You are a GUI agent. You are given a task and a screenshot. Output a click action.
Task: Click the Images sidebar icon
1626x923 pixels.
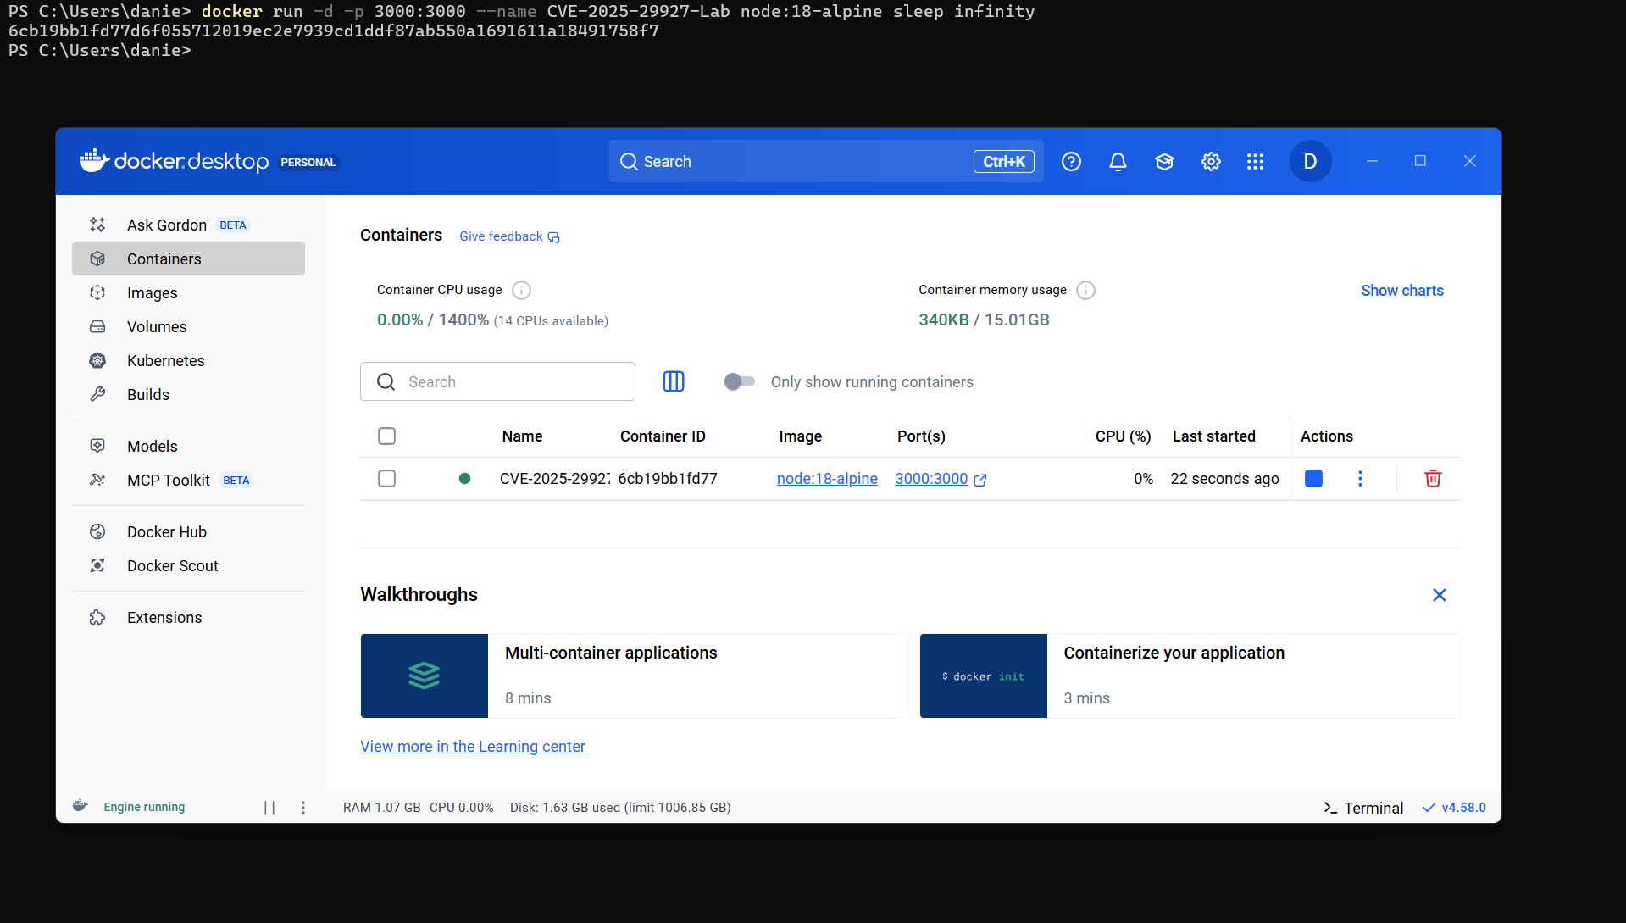[x=97, y=292]
